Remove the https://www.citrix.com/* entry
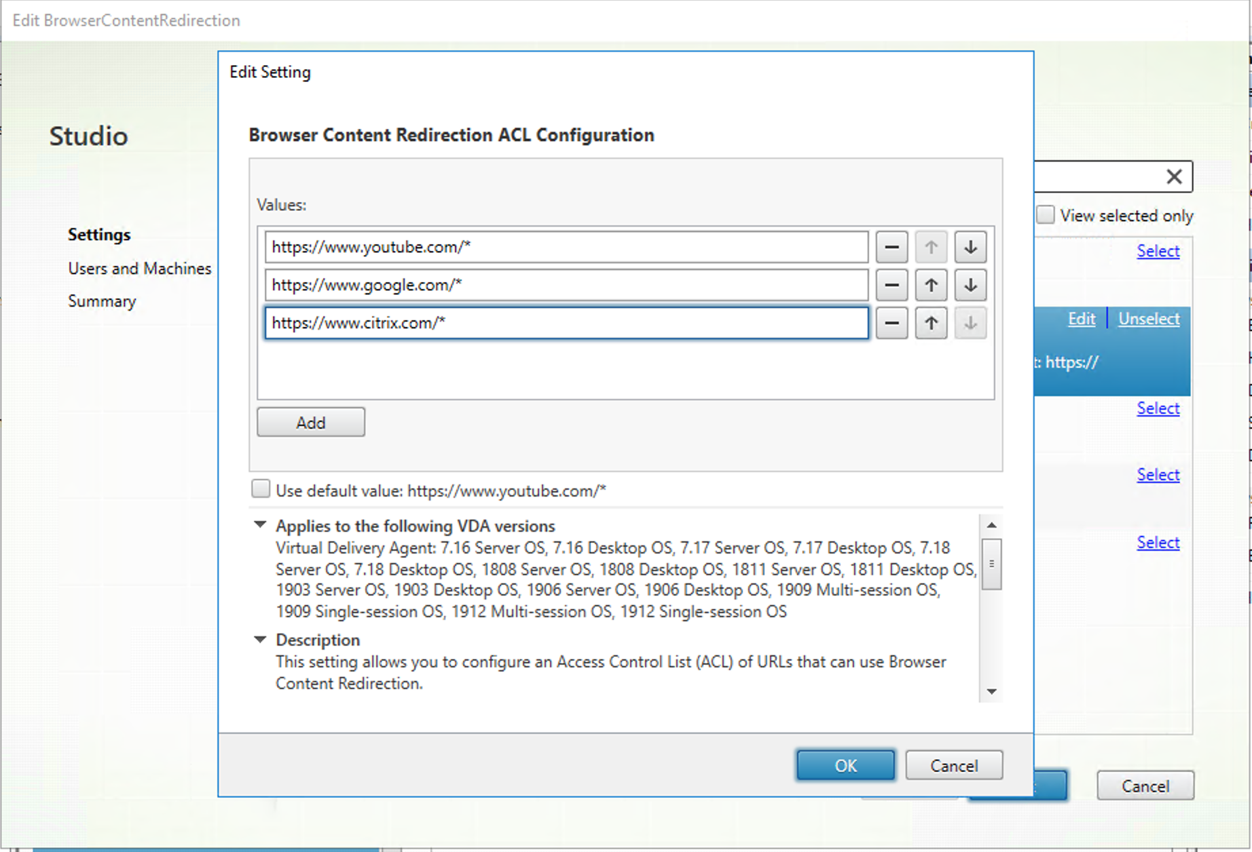Image resolution: width=1252 pixels, height=852 pixels. [891, 324]
